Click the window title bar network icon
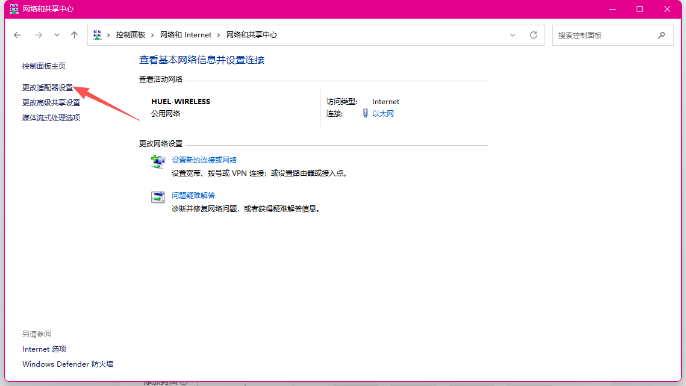The width and height of the screenshot is (686, 386). [x=14, y=9]
